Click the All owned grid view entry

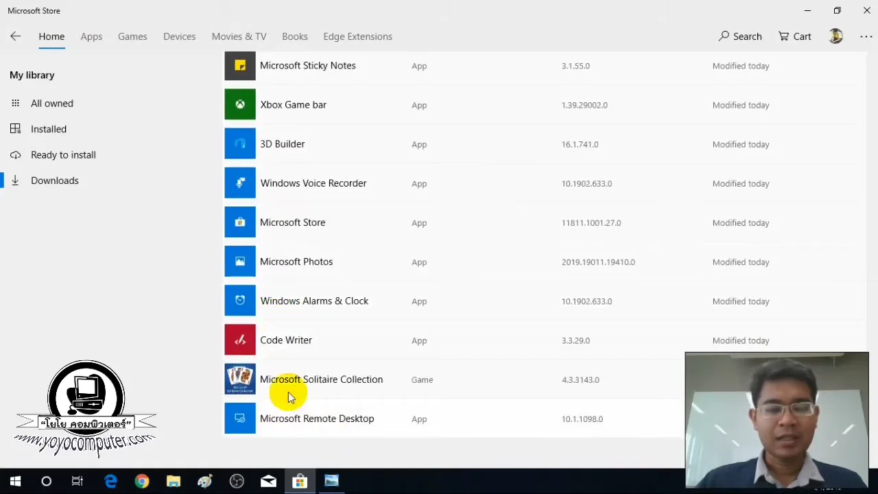pos(51,103)
